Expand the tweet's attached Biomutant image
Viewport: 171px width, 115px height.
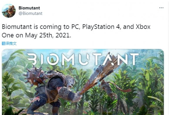[83, 82]
